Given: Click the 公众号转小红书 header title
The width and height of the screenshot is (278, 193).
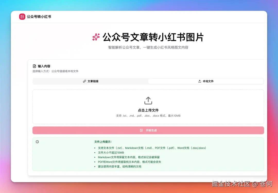Looking at the screenshot, I should tap(39, 17).
